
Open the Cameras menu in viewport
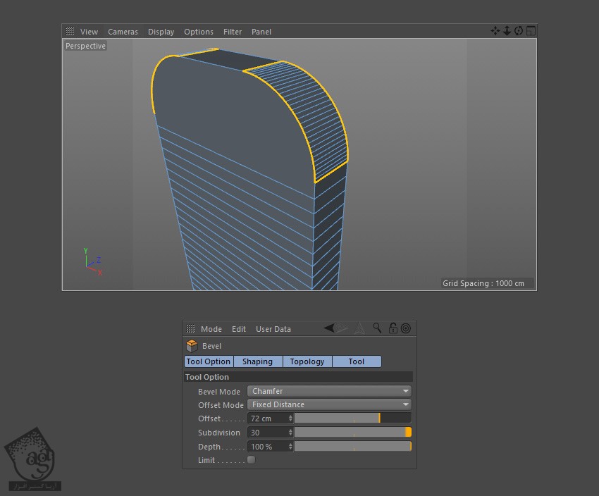123,32
